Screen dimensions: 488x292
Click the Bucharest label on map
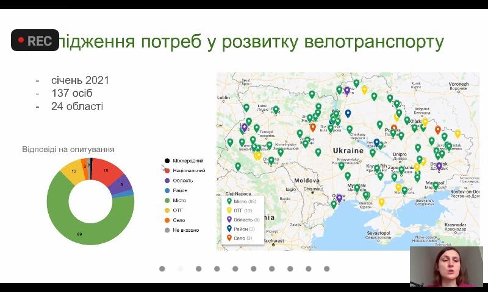coord(274,241)
